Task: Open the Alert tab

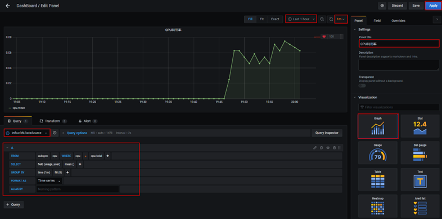Action: click(88, 121)
